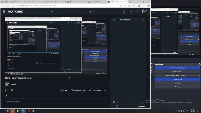Open Настройки in OBS controls
This screenshot has width=201, height=113.
point(177,83)
